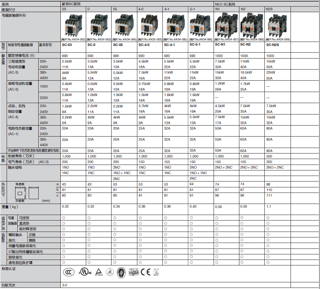Select the SC-05 contactor product image
Image resolution: width=320 pixels, height=289 pixels.
pyautogui.click(x=124, y=25)
